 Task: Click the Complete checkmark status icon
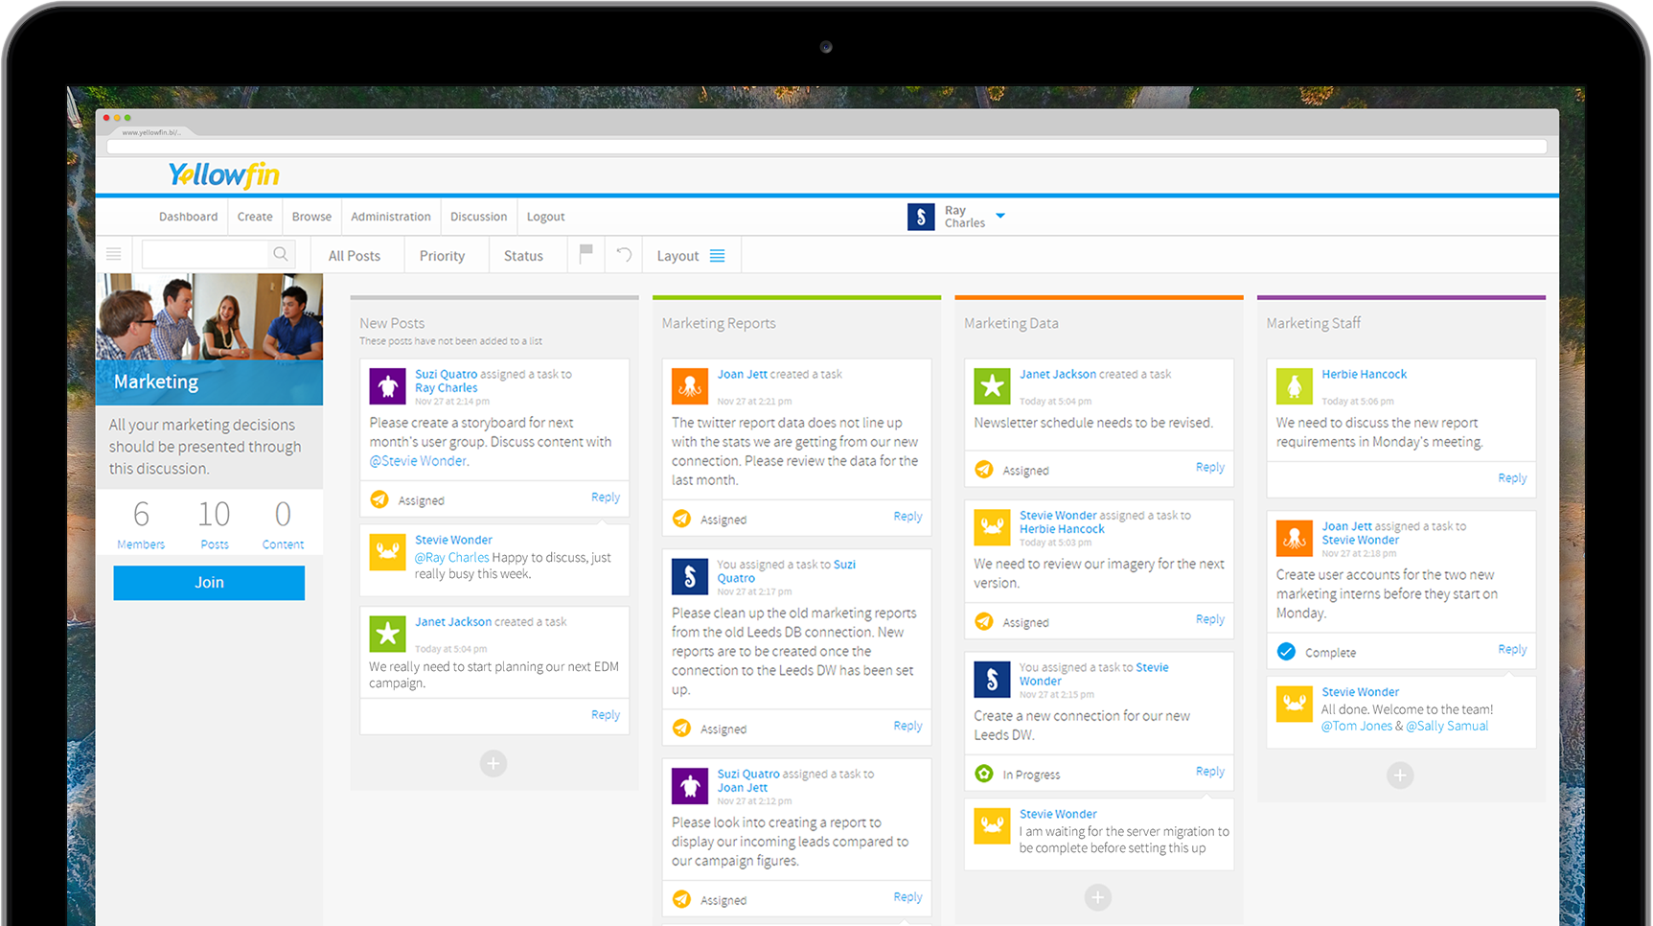pyautogui.click(x=1287, y=652)
